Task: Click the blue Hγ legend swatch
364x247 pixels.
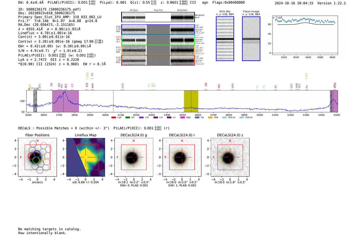Action: [197, 117]
